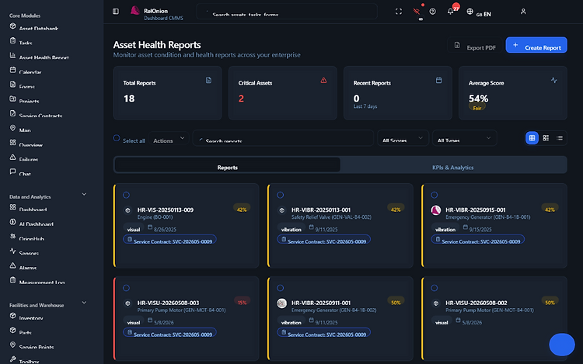The height and width of the screenshot is (364, 583).
Task: Click the 15% score badge
Action: tap(242, 303)
